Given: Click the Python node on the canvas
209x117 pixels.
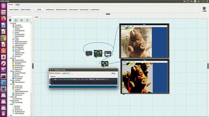Looking at the screenshot, I should coord(105,64).
